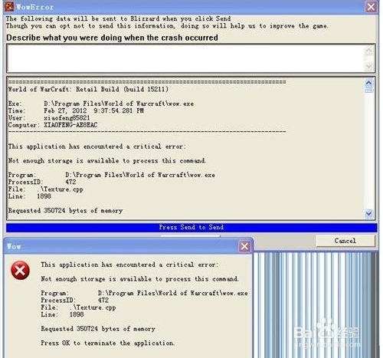Click the 'Exe:' path line in log
Screen dimensions: 383x358
point(101,103)
